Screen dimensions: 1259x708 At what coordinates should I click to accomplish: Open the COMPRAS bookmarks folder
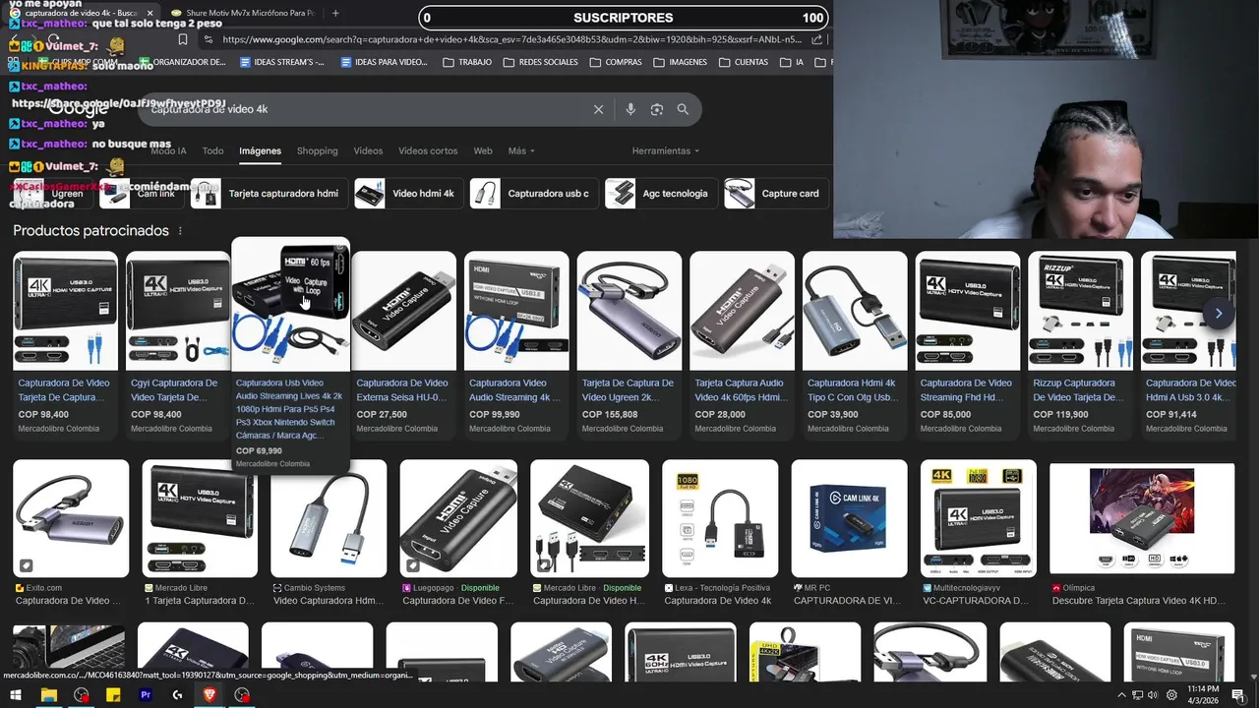pos(616,62)
